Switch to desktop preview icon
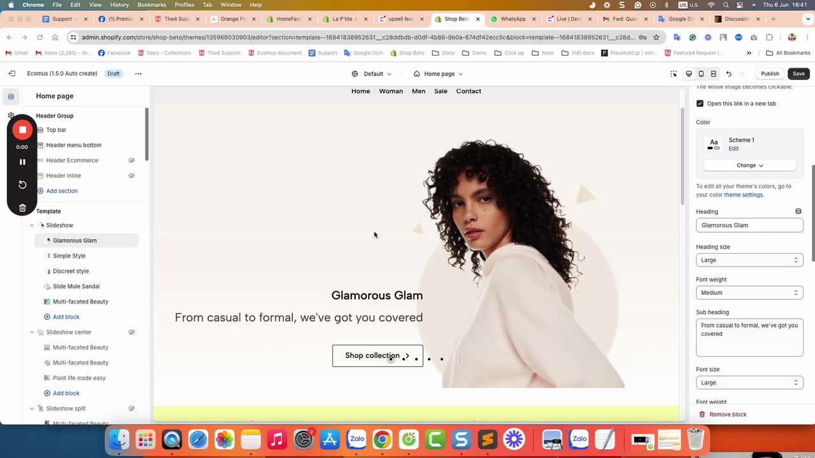Viewport: 815px width, 458px height. [689, 74]
